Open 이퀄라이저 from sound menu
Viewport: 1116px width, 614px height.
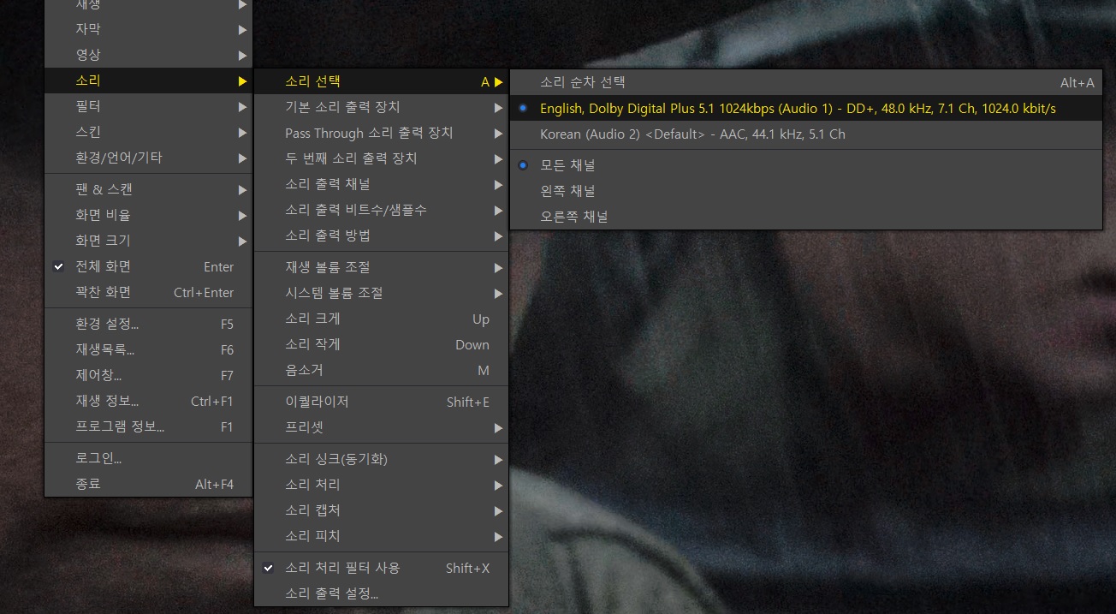pyautogui.click(x=317, y=402)
